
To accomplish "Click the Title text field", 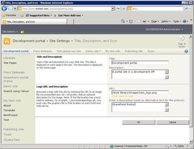I will pyautogui.click(x=140, y=63).
